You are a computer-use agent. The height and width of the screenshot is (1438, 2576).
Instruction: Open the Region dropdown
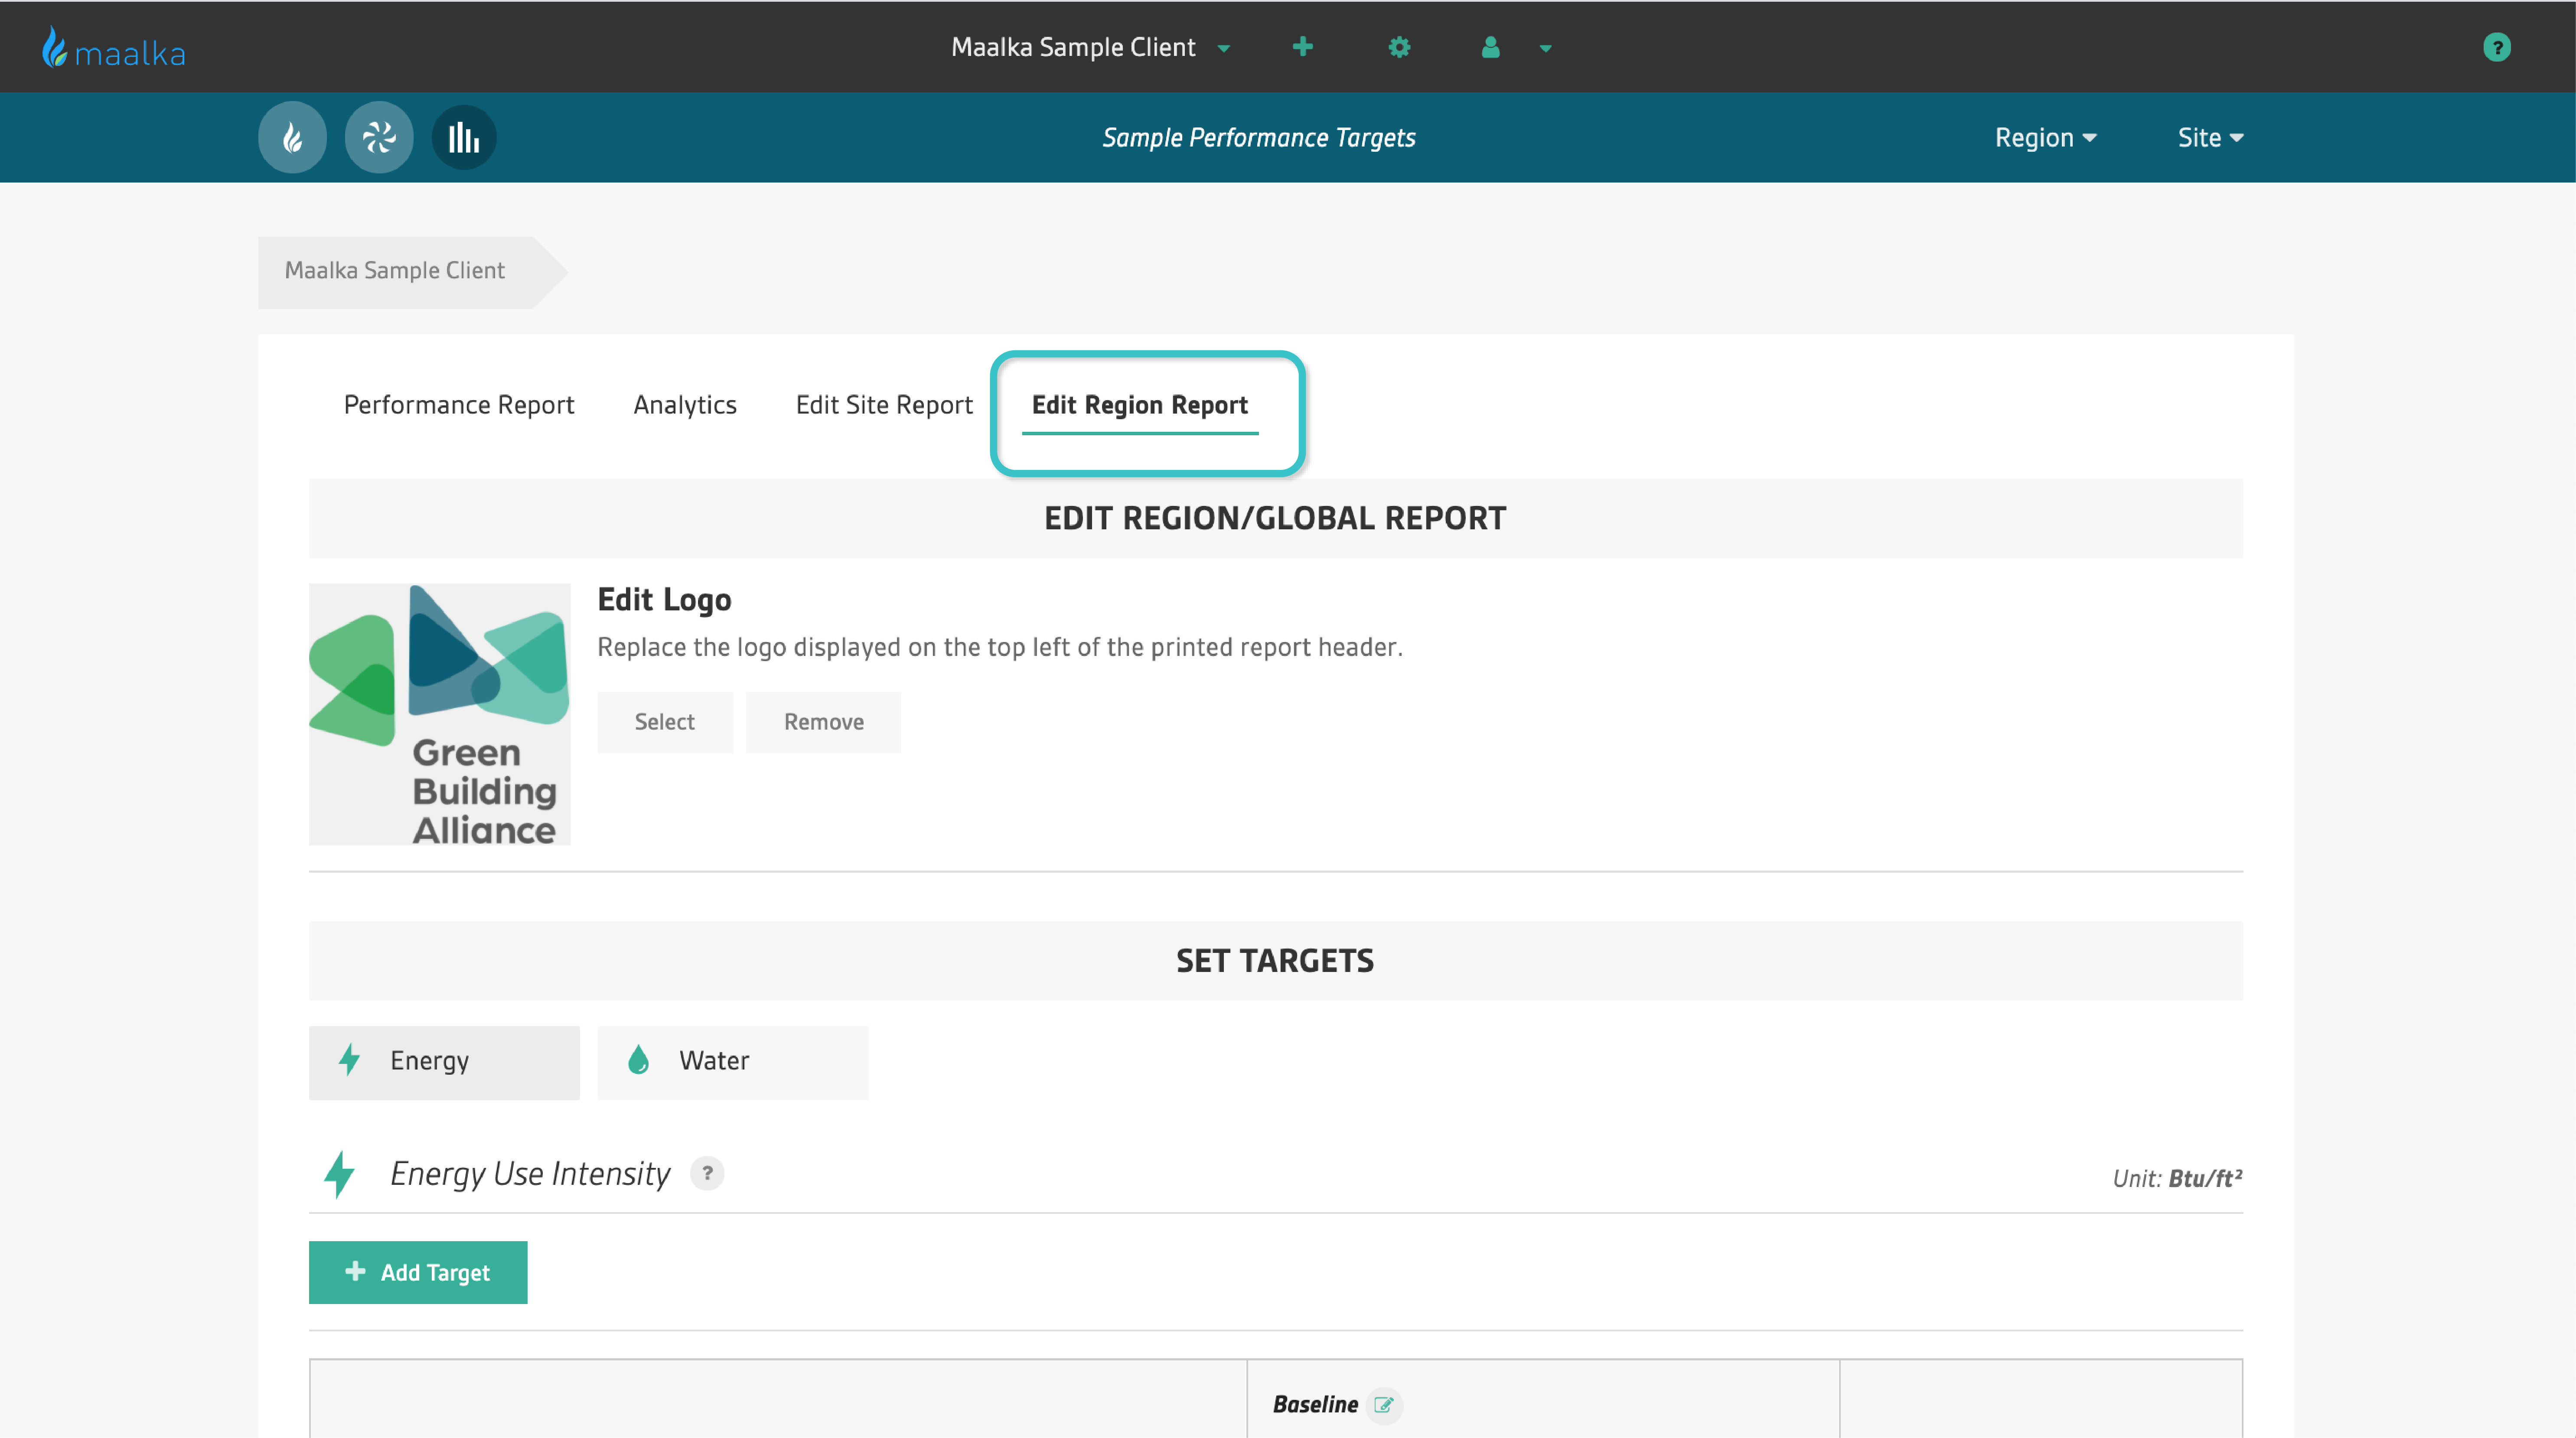(2045, 137)
